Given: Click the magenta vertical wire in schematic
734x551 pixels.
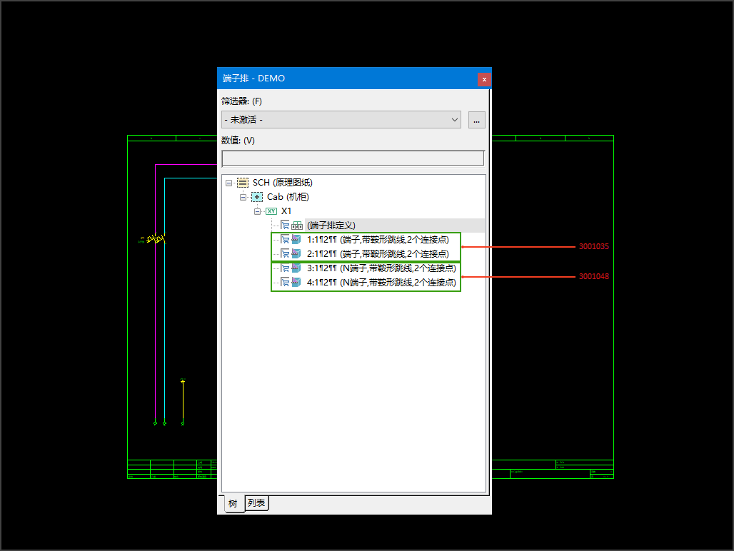Looking at the screenshot, I should click(156, 328).
